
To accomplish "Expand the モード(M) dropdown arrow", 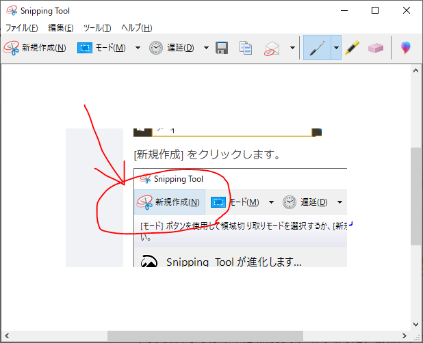I will 138,48.
